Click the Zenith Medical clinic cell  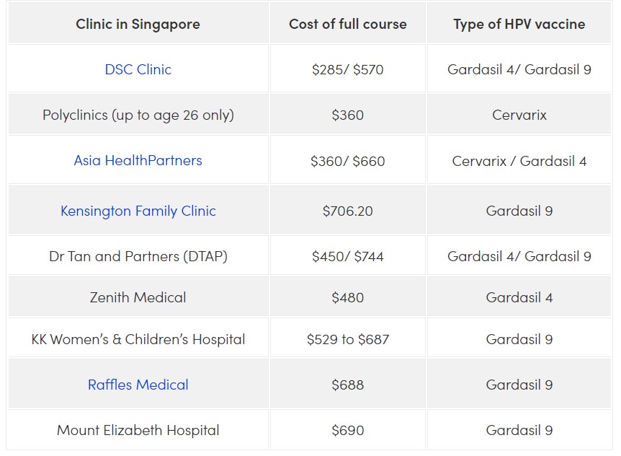pos(138,297)
